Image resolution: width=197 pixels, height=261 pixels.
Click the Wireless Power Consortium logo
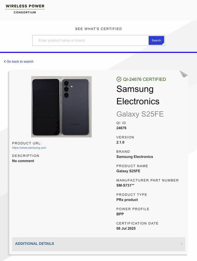pos(25,9)
